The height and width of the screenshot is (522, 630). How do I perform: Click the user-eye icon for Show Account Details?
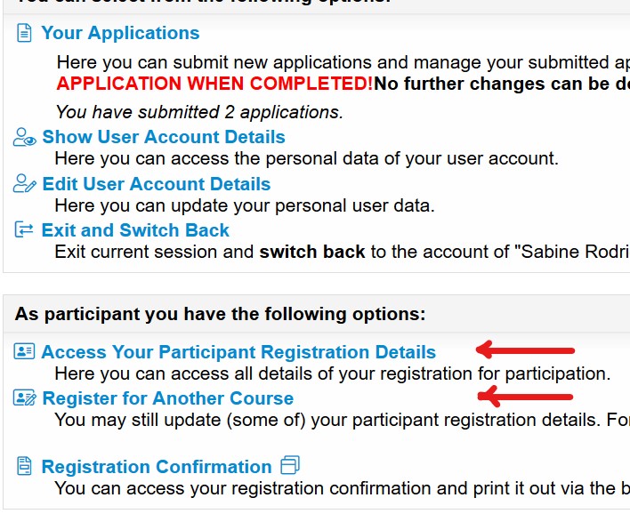(x=25, y=137)
